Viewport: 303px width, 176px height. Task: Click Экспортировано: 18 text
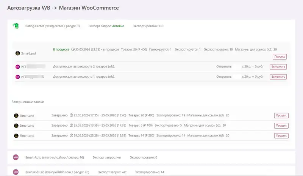click(218, 49)
